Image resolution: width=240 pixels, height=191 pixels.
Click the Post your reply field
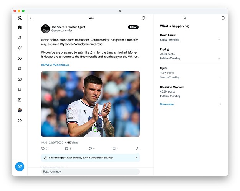click(90, 171)
